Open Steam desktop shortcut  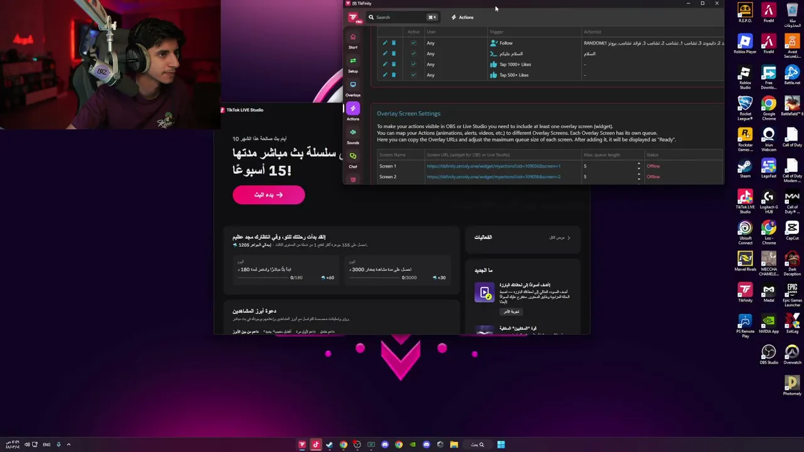coord(745,169)
